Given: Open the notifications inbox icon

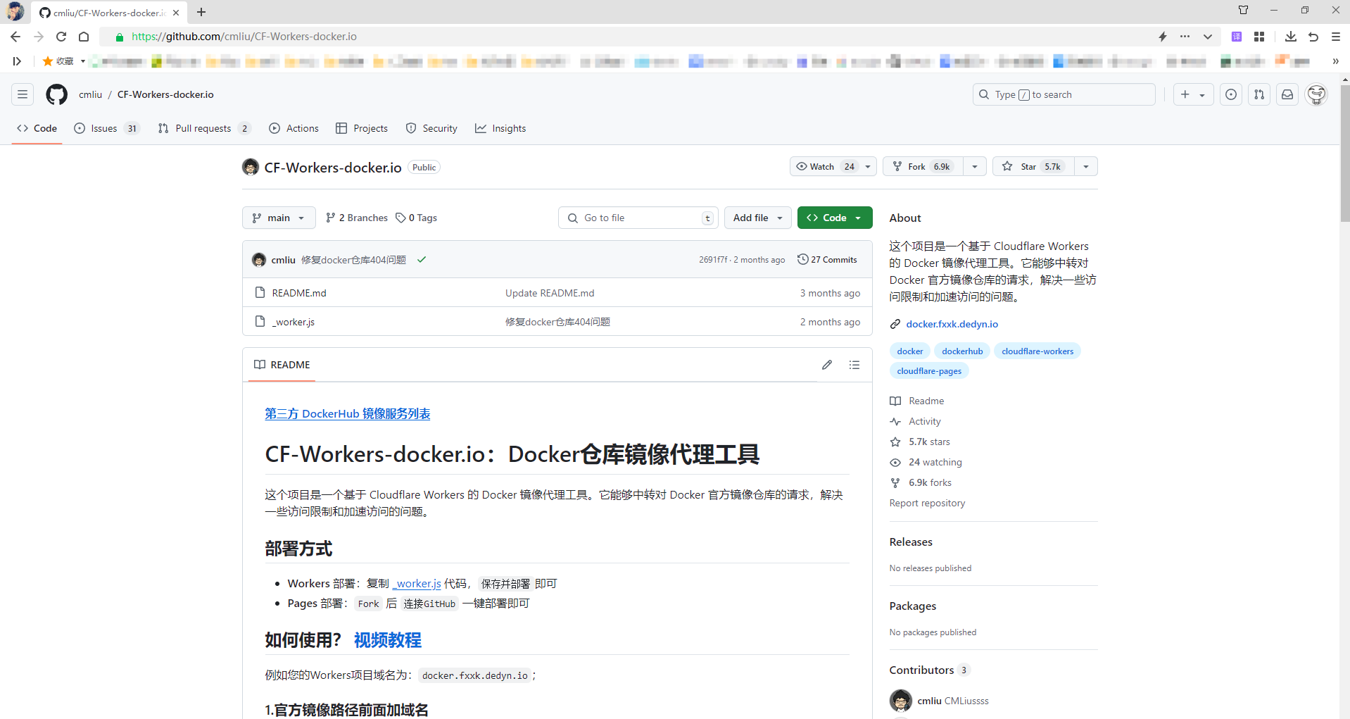Looking at the screenshot, I should (x=1287, y=94).
